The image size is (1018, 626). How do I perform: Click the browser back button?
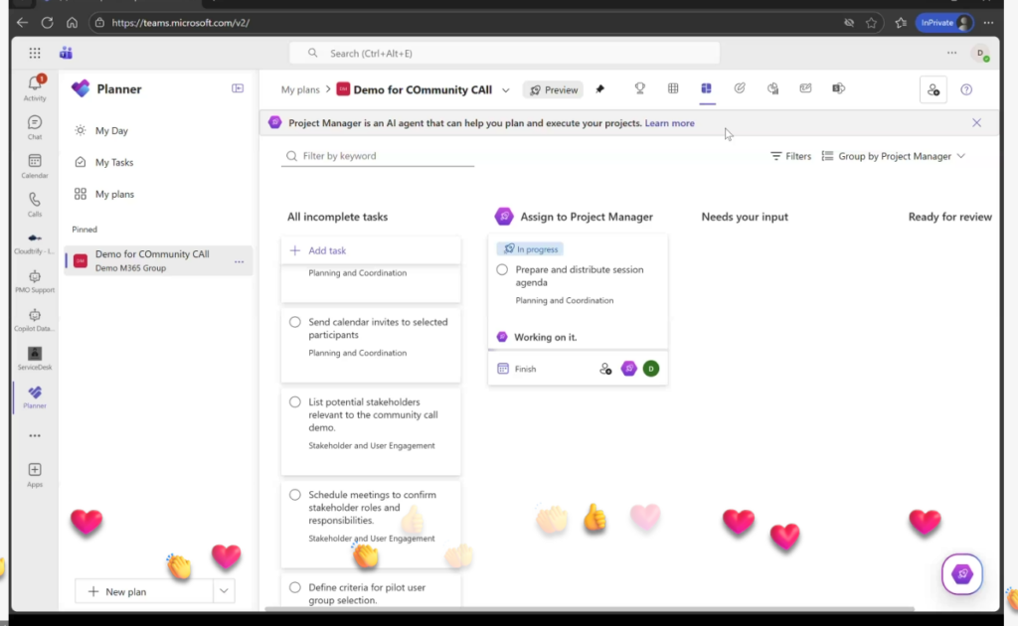point(23,23)
